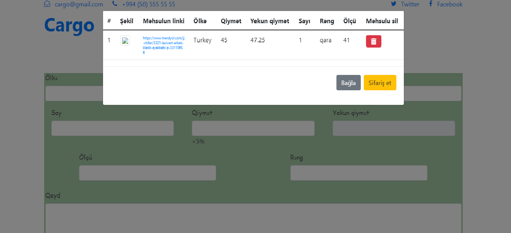The image size is (511, 233).
Task: Focus the Rəng input field
Action: 359,173
